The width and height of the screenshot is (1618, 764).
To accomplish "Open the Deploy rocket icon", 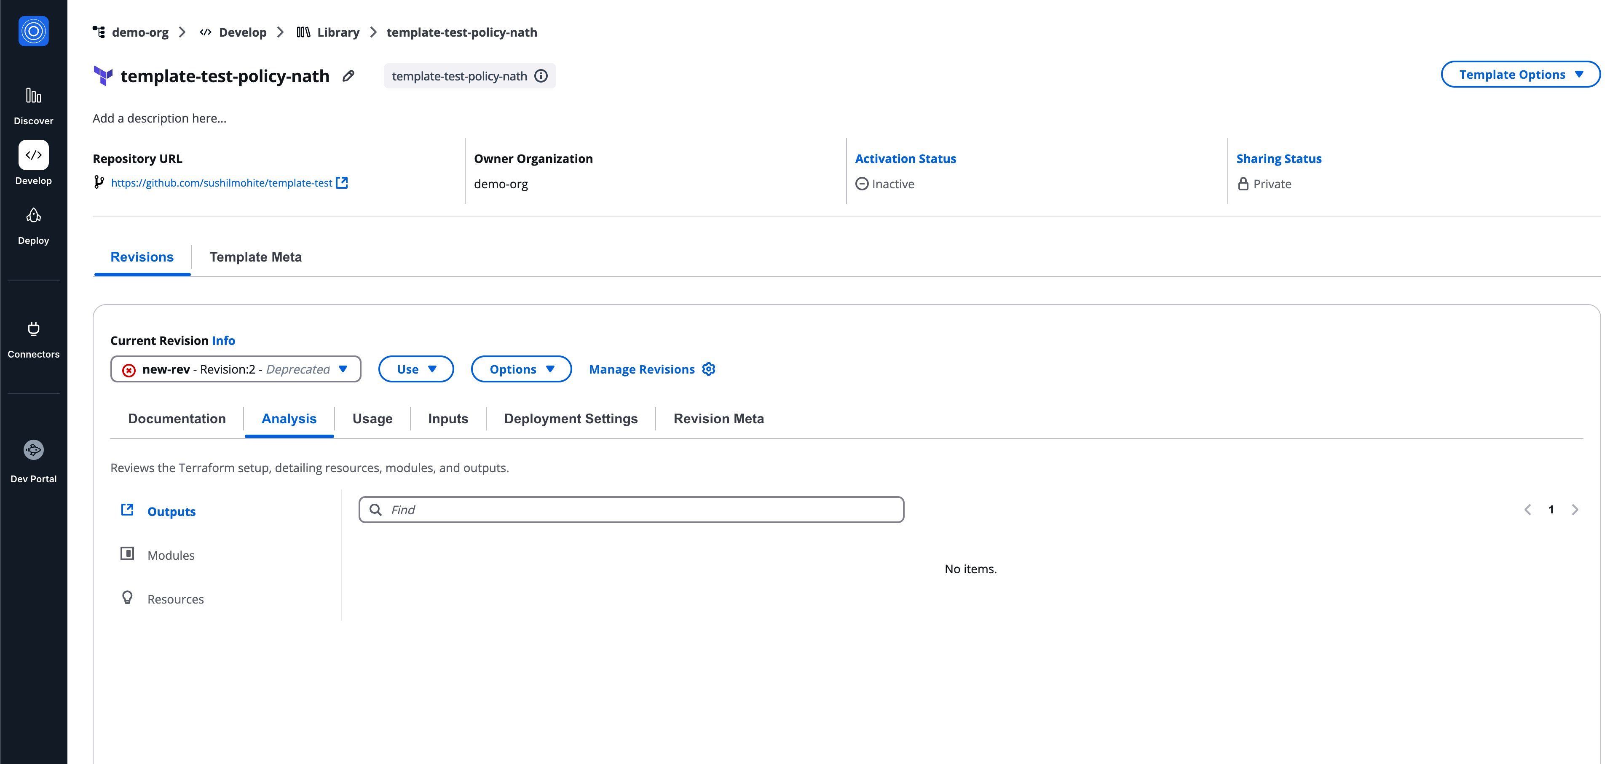I will [x=33, y=216].
